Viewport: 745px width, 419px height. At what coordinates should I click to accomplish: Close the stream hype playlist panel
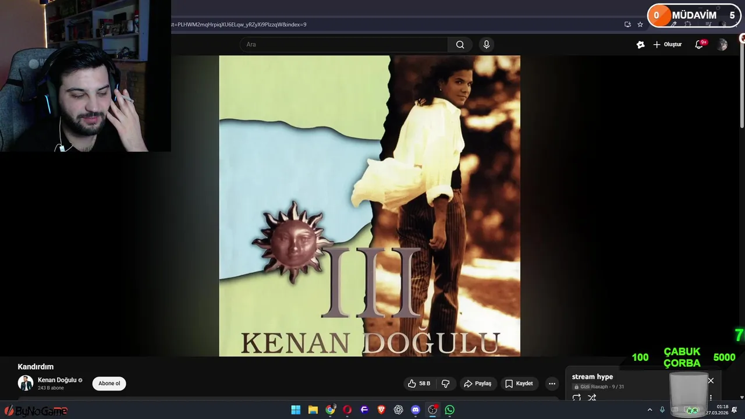click(711, 381)
